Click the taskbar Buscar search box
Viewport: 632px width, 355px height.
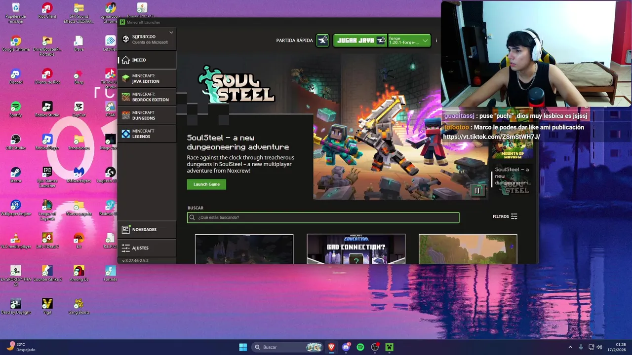[288, 347]
